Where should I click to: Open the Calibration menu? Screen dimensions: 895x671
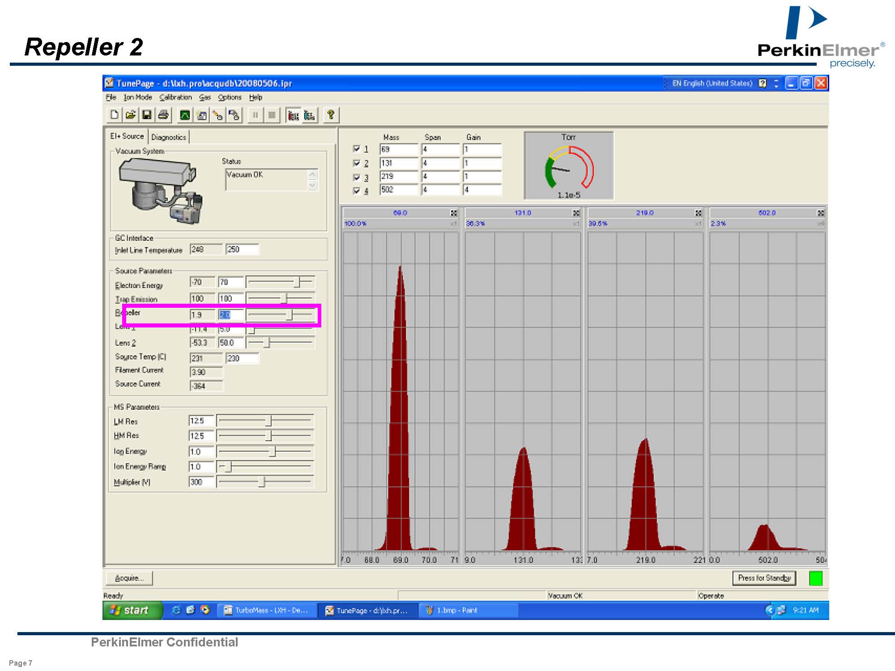(175, 97)
